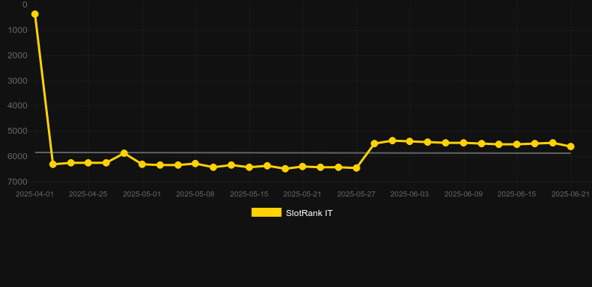Image resolution: width=592 pixels, height=287 pixels.
Task: Select the data point above 2025-06-03
Action: click(x=410, y=141)
